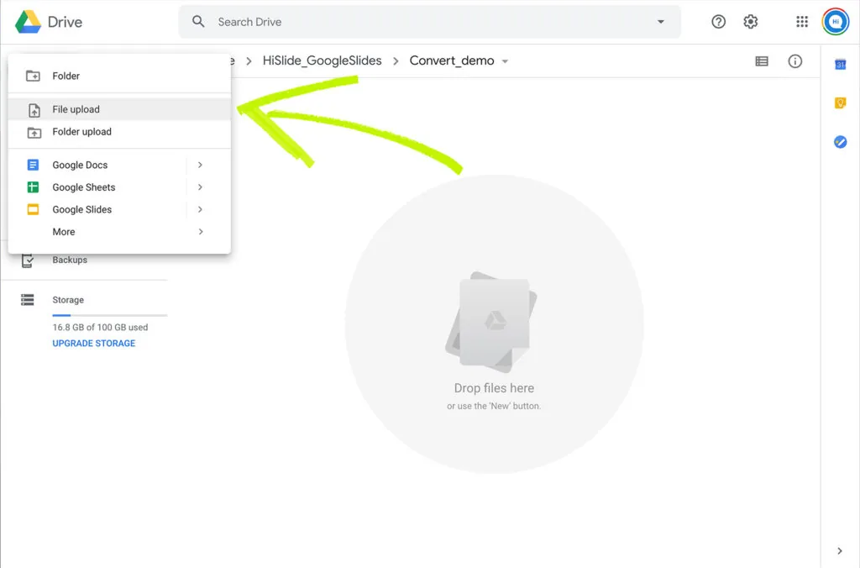Click the Google Drive logo

(x=28, y=22)
